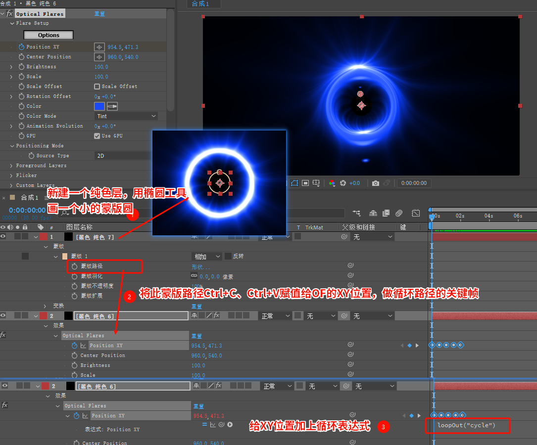
Task: Click the expression language menu play icon
Action: coord(230,424)
